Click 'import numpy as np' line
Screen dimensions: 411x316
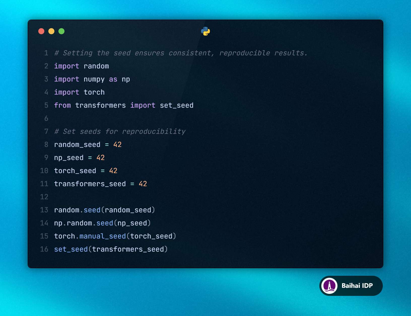[x=92, y=79]
